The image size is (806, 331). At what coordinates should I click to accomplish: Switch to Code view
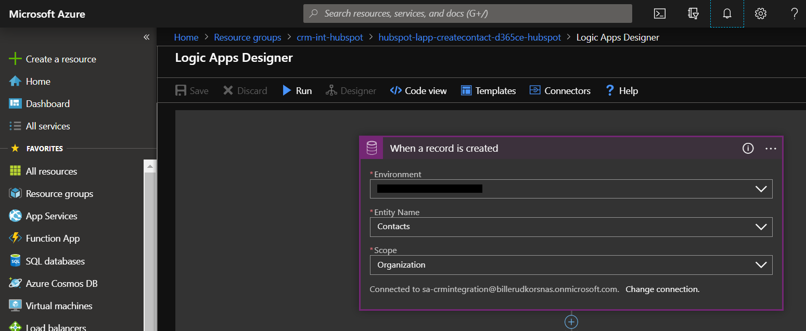coord(418,90)
